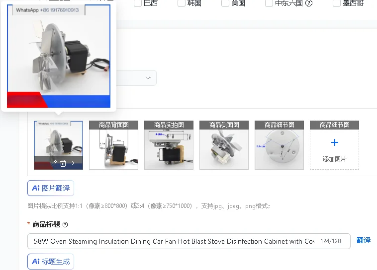377x270 pixels.
Task: Select the 商品实拍图 thumbnail
Action: [169, 145]
